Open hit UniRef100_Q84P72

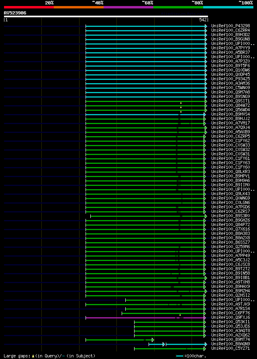230,224
